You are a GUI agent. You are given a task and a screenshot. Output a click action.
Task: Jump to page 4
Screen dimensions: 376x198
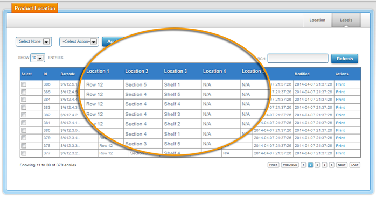point(324,165)
